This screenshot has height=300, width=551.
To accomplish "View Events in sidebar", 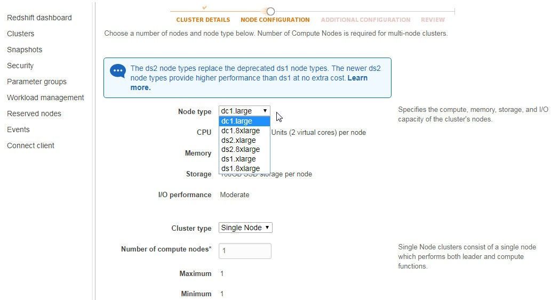I will coord(18,129).
